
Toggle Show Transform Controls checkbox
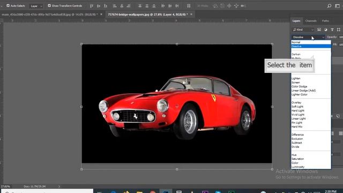pyautogui.click(x=49, y=6)
